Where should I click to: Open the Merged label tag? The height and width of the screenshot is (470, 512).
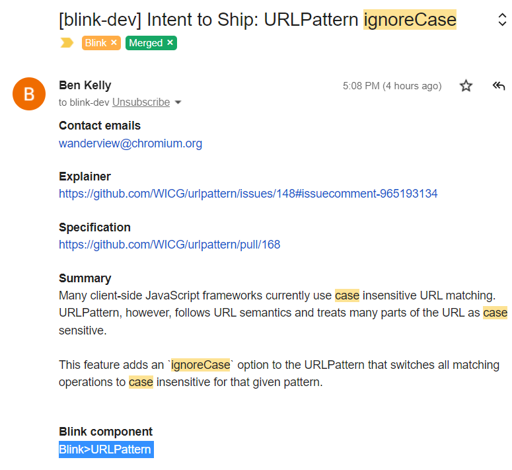click(x=145, y=43)
